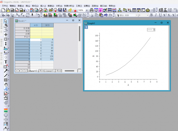This screenshot has width=178, height=131.
Task: Click the cloud download icon
Action: pos(55,10)
